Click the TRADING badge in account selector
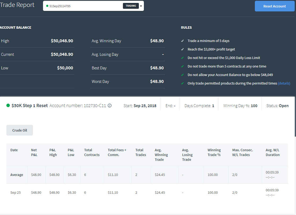This screenshot has height=215, width=296. (x=131, y=6)
